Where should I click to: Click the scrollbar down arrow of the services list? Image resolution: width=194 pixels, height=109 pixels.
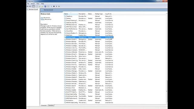click(167, 103)
